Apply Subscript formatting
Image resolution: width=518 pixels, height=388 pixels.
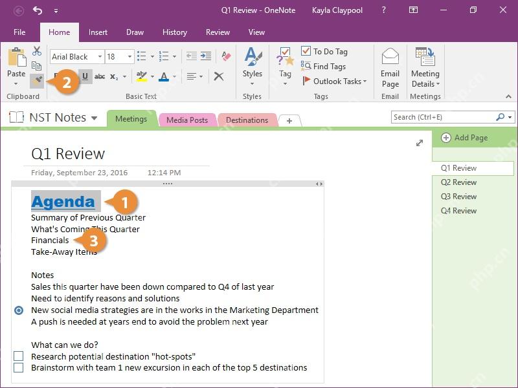114,76
